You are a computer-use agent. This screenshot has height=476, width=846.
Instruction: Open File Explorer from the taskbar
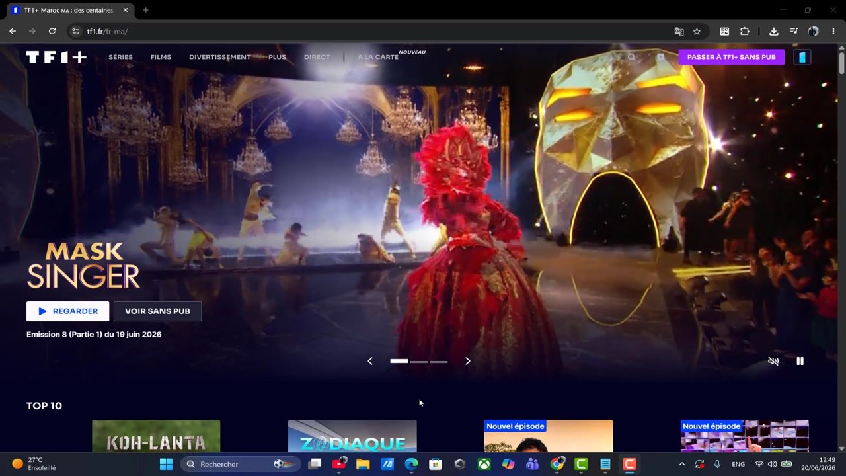coord(363,464)
